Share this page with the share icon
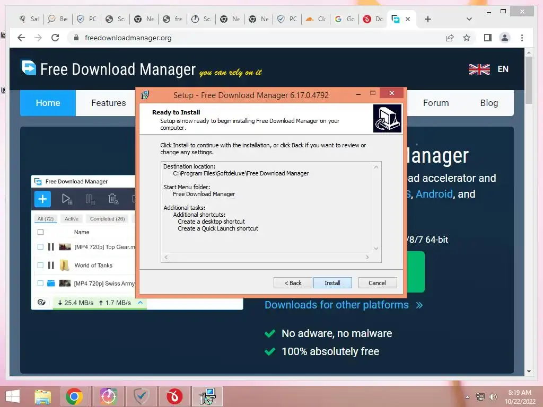The width and height of the screenshot is (543, 407). click(x=450, y=38)
